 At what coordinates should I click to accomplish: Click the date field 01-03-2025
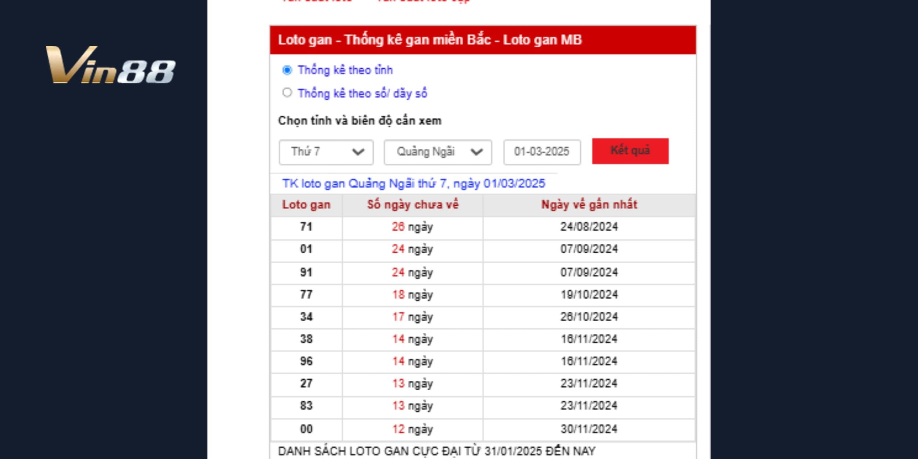[x=542, y=152]
